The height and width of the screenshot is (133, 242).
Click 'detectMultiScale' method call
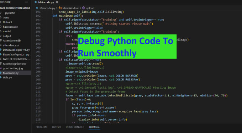(x=121, y=95)
